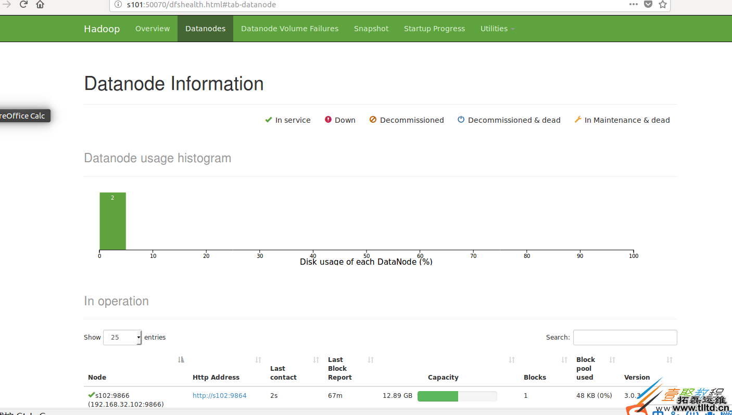Screen dimensions: 732x415
Task: Click the Hadoop brand link
Action: click(102, 29)
